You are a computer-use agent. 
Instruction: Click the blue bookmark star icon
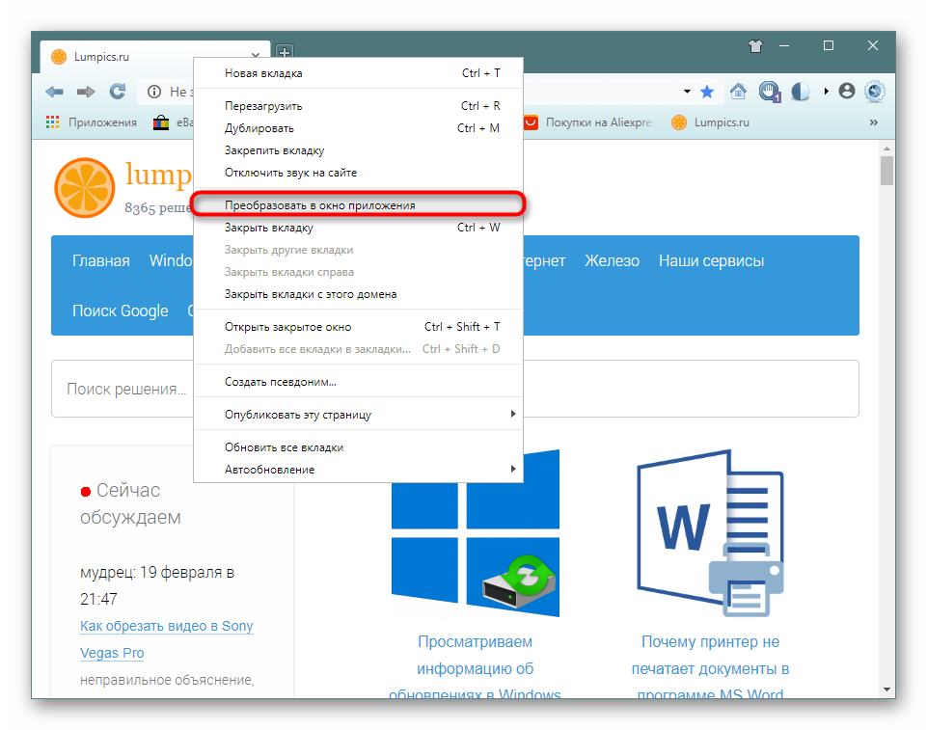pos(707,92)
